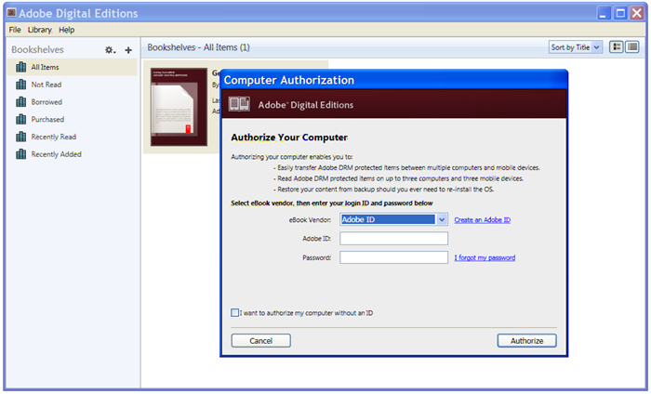Enable authorize computer without an ID

point(235,313)
